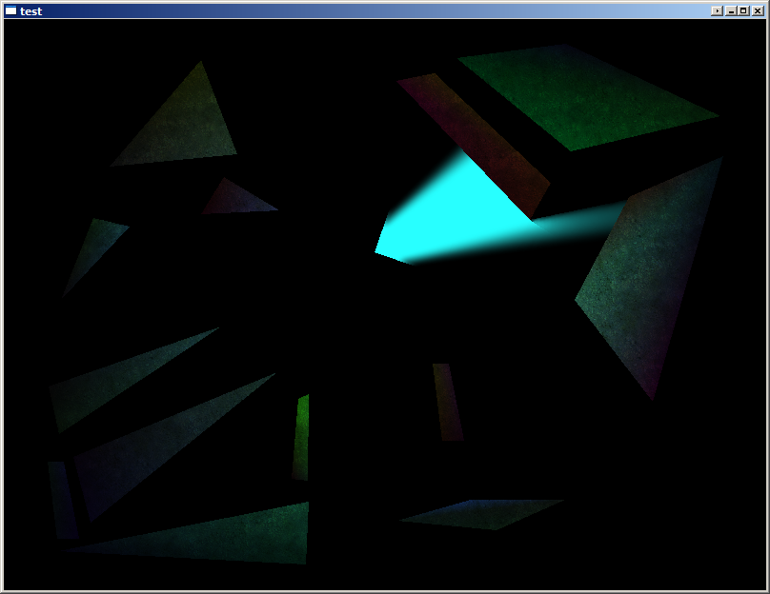Click the window system icon beside the title
Screen dimensions: 770x594
tap(10, 11)
